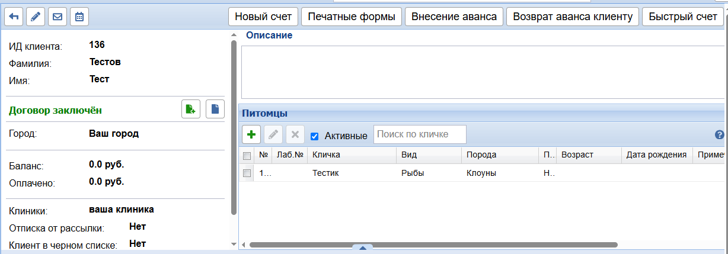728x254 pixels.
Task: Click the № column header
Action: coord(264,155)
